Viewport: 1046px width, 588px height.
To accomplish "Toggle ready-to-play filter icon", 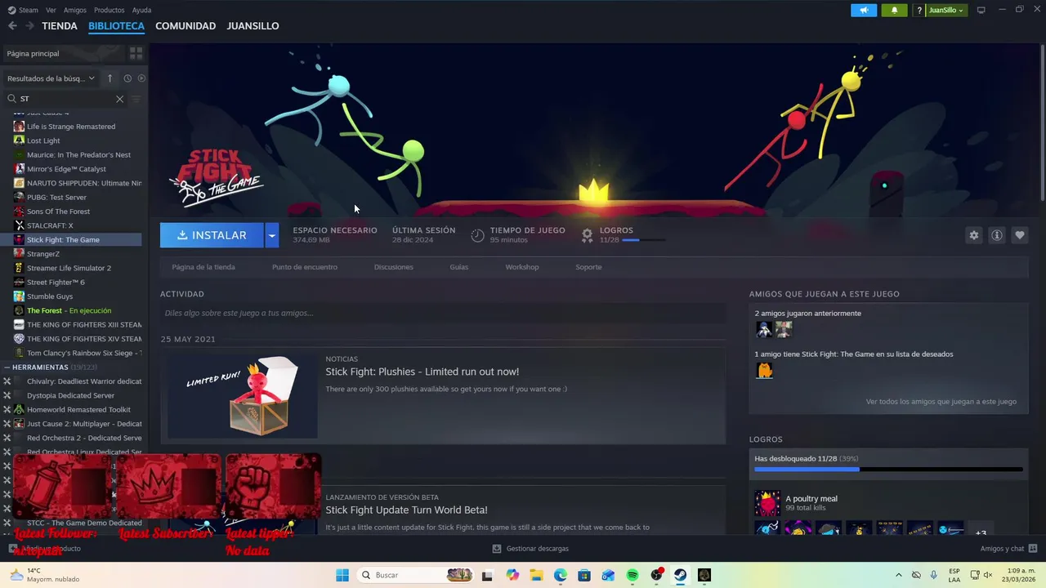I will [141, 78].
